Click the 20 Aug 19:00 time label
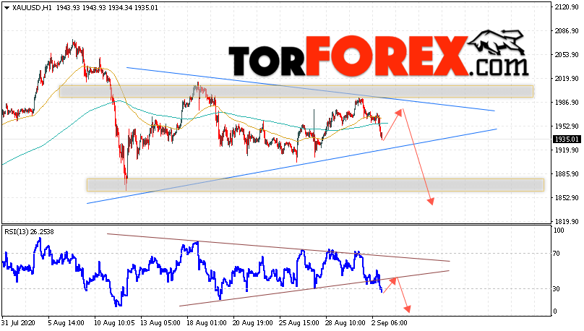Image resolution: width=584 pixels, height=331 pixels. click(252, 323)
